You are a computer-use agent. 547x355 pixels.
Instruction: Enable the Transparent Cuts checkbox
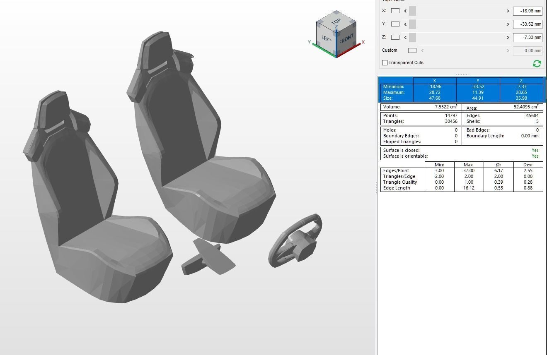click(385, 62)
